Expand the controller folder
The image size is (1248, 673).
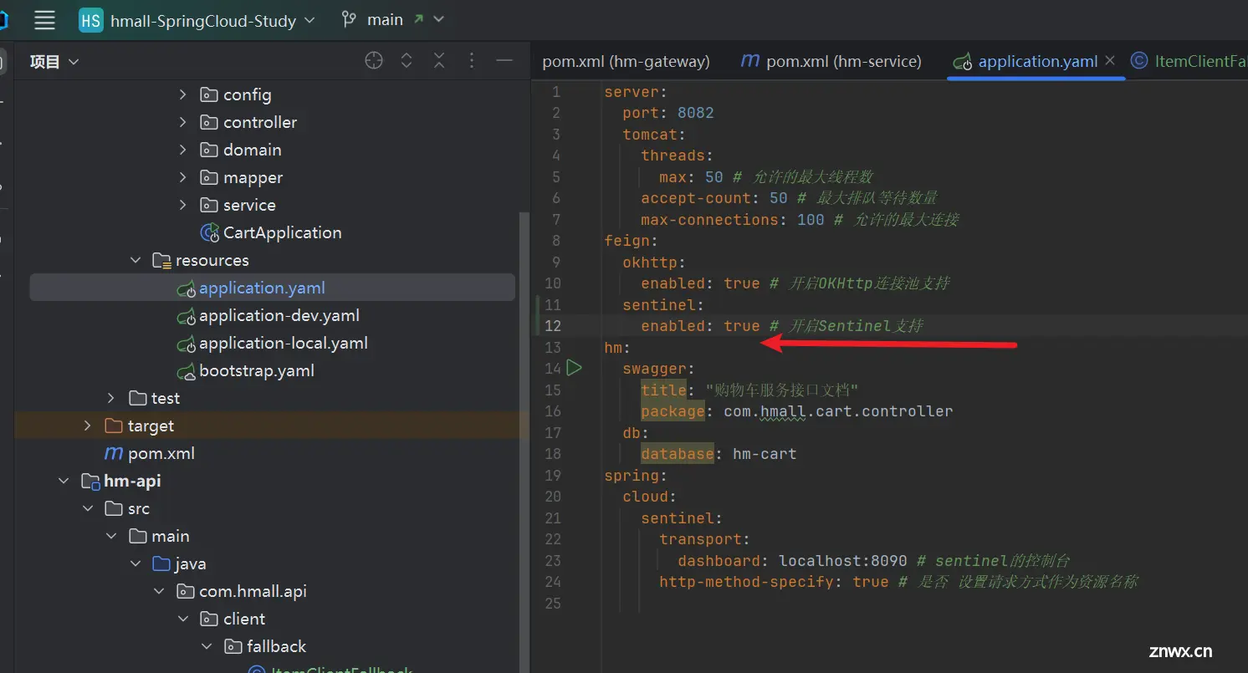click(183, 122)
